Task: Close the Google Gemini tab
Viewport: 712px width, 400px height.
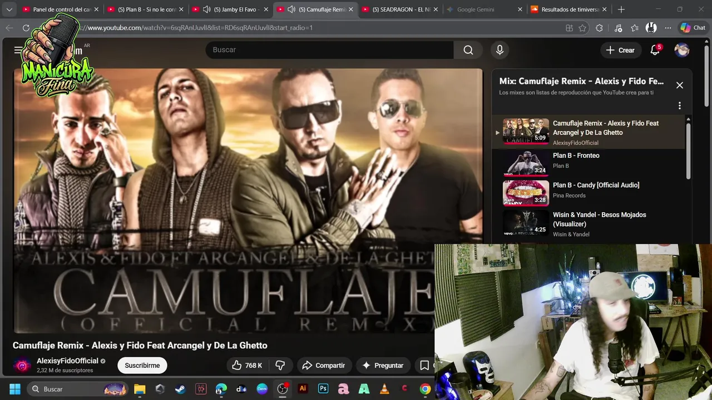Action: click(520, 9)
